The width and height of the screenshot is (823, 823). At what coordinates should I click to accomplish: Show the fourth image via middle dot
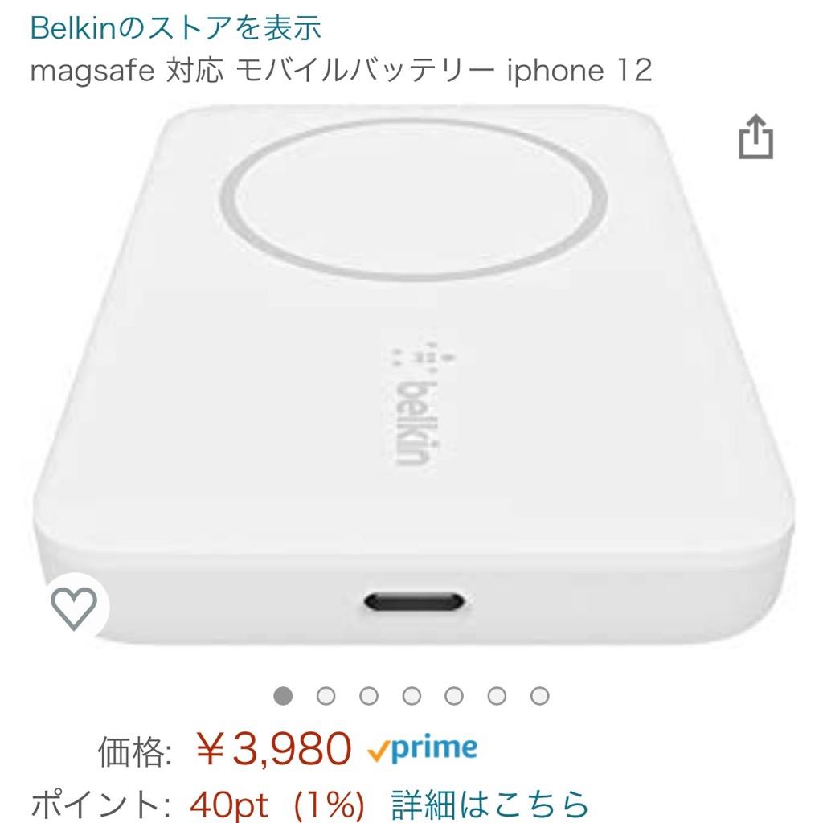[x=411, y=696]
